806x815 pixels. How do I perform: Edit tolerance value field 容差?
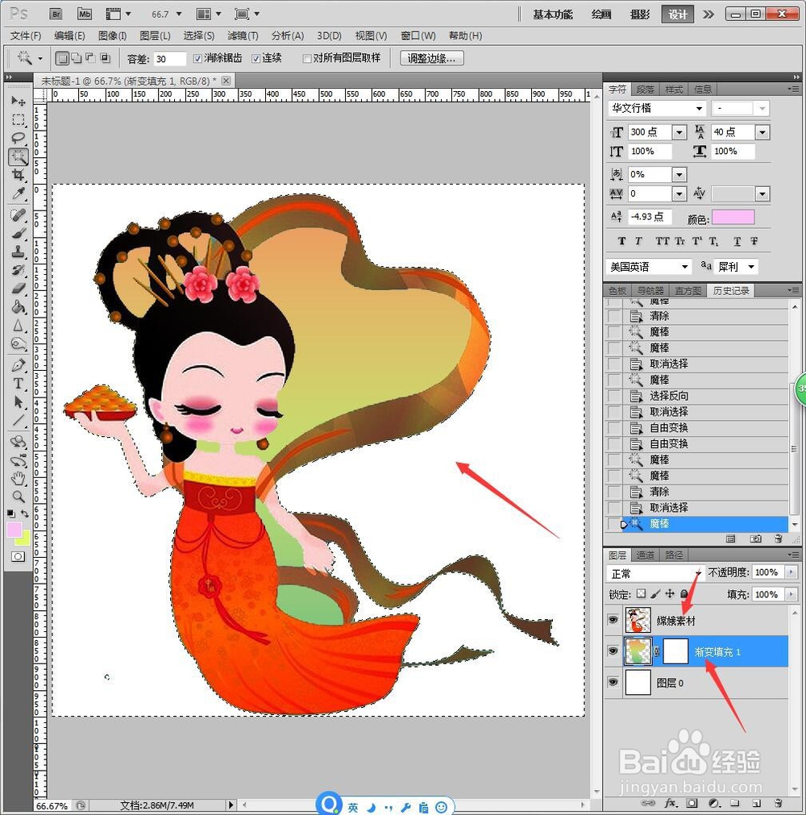(169, 59)
